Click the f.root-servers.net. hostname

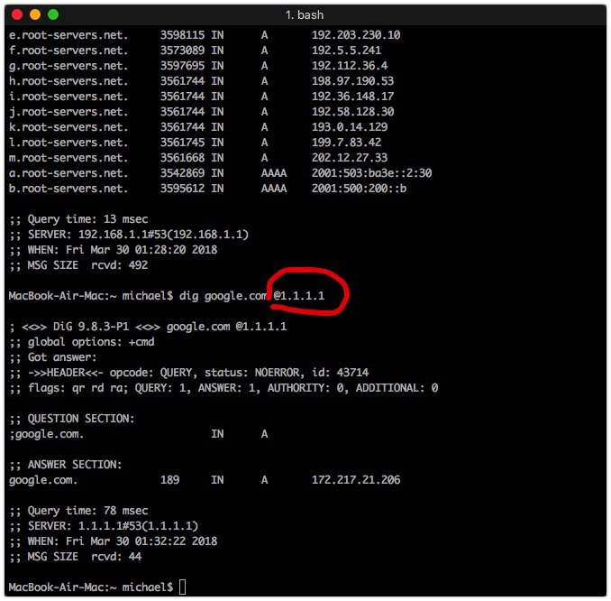tap(68, 51)
